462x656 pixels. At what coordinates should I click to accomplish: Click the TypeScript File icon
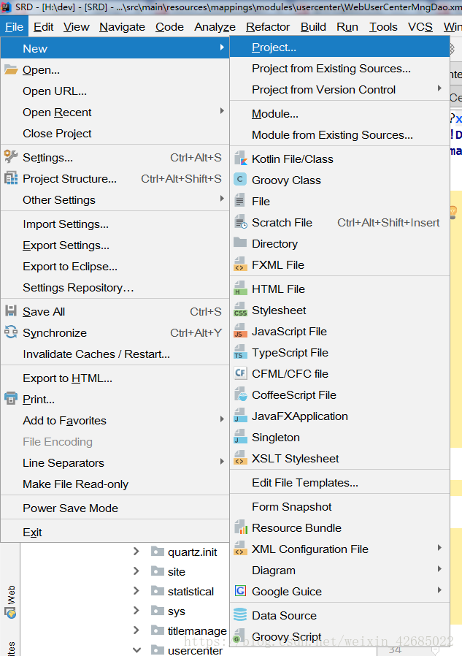tap(240, 353)
